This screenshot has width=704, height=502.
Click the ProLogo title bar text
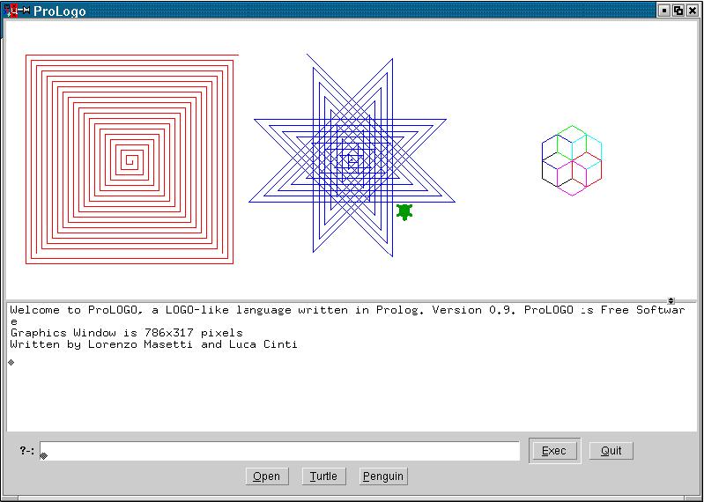pos(60,11)
